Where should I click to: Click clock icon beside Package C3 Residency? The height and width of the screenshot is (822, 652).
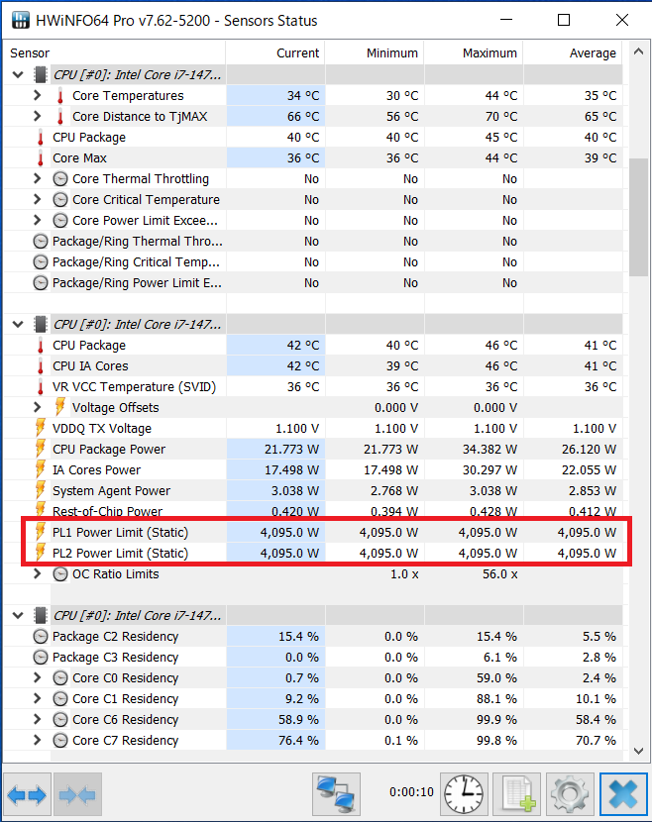[x=41, y=658]
